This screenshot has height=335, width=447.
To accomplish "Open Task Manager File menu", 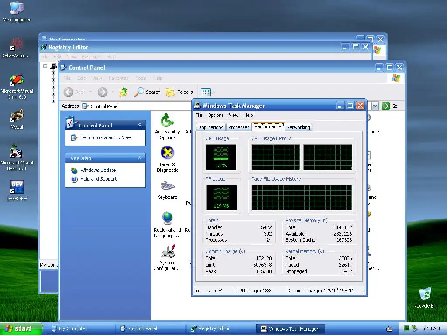I will (199, 115).
